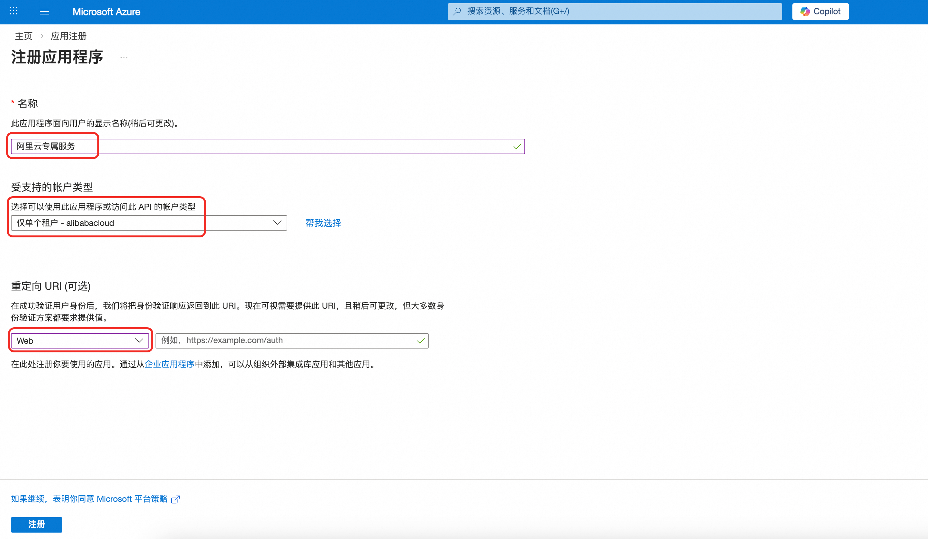928x539 pixels.
Task: Click the checkmark in the redirect URI field
Action: tap(421, 341)
